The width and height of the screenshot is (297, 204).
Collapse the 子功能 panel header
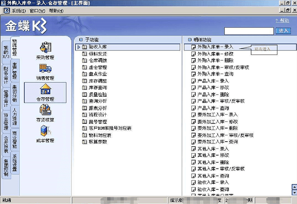click(x=81, y=39)
